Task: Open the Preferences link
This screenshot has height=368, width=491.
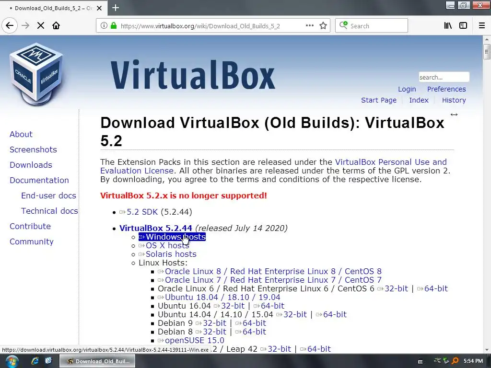Action: pyautogui.click(x=446, y=89)
